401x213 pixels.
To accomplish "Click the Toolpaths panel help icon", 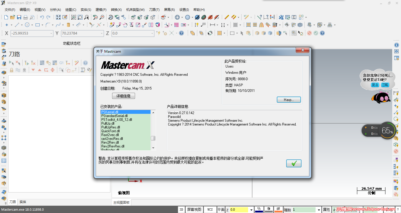I will (x=85, y=63).
